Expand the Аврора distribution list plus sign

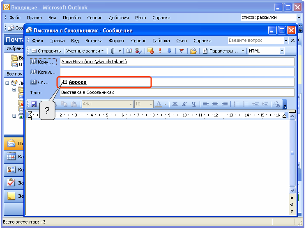tap(65, 82)
